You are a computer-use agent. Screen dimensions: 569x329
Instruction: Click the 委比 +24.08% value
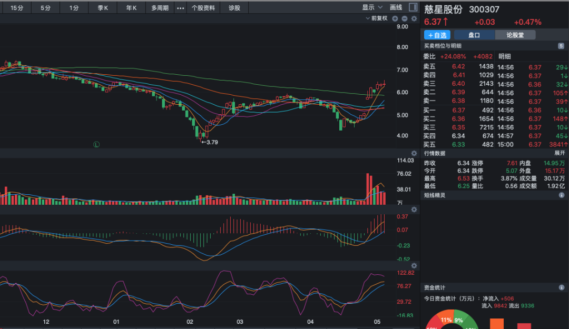[453, 56]
